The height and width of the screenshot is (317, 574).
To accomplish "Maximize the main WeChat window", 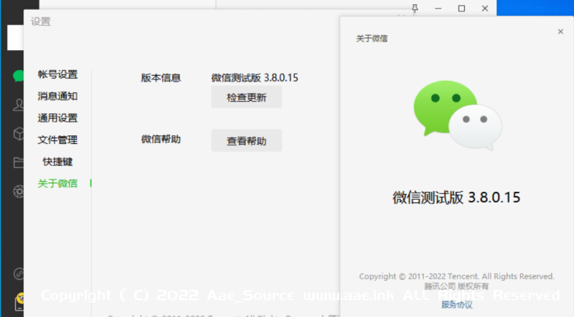I will (461, 8).
